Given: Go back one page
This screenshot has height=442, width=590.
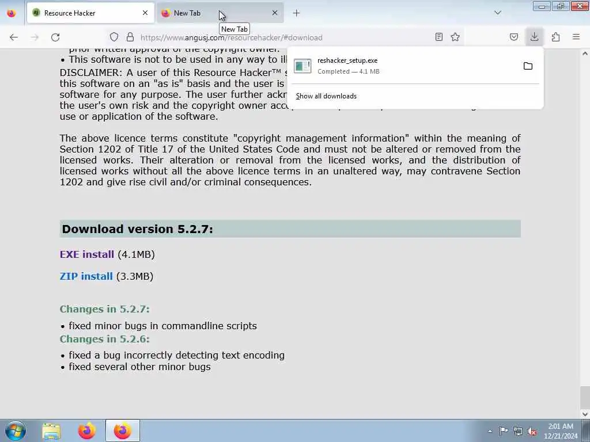Looking at the screenshot, I should 14,37.
